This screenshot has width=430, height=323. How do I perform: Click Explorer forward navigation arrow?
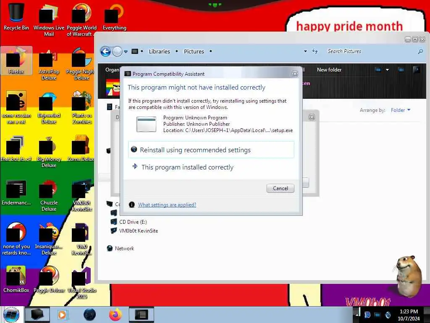(117, 51)
